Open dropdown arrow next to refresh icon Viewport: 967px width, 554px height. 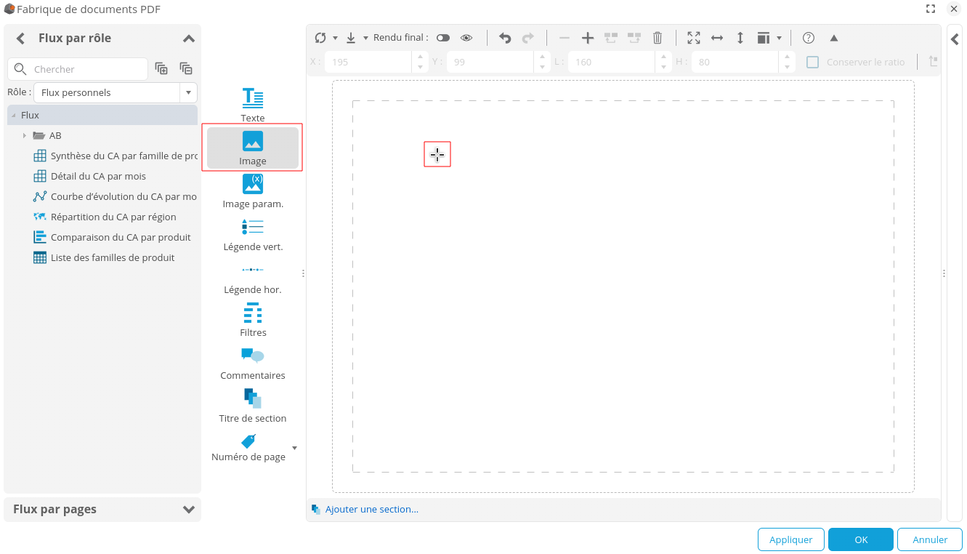click(336, 38)
